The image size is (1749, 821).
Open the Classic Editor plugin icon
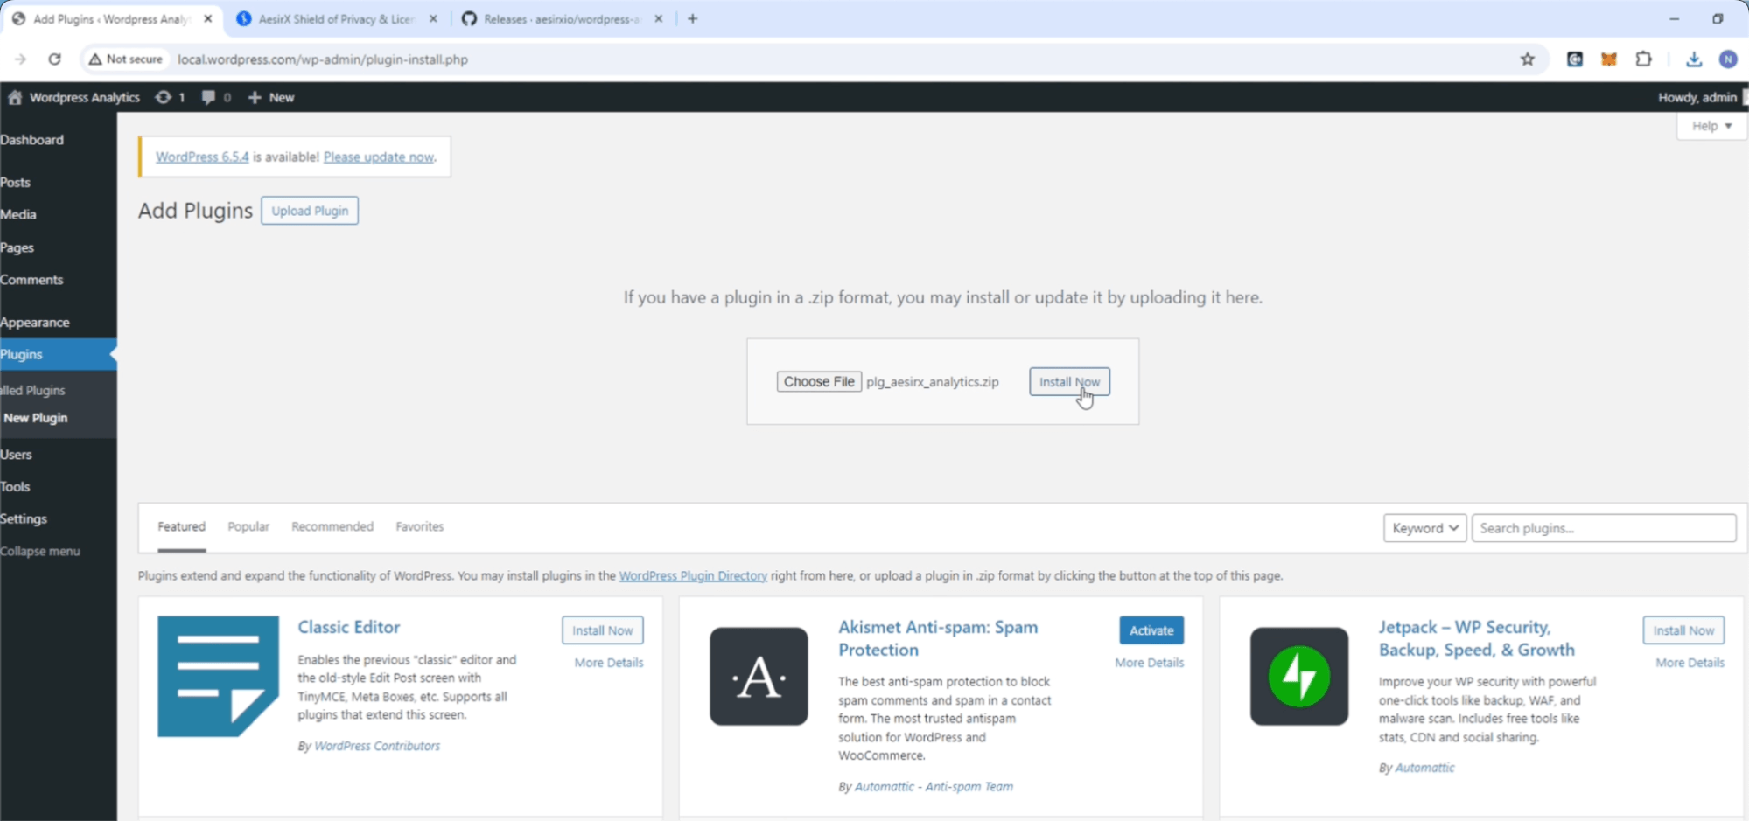[x=218, y=676]
